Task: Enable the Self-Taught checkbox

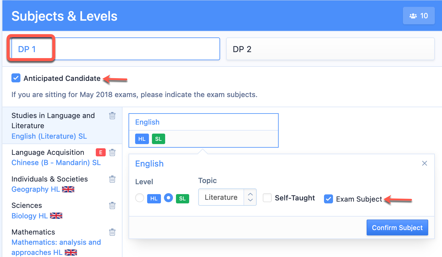Action: (267, 198)
